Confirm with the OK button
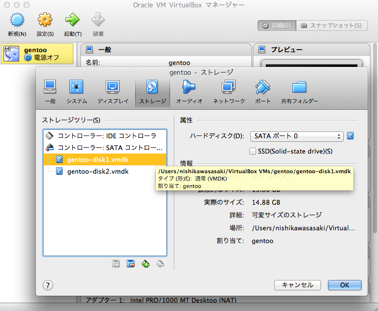The height and width of the screenshot is (311, 378). tap(345, 285)
